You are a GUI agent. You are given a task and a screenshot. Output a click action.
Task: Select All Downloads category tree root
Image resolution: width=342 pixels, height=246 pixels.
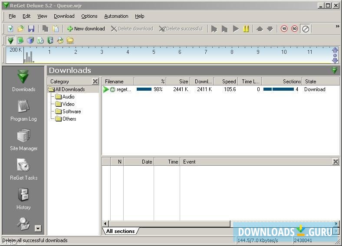(70, 89)
